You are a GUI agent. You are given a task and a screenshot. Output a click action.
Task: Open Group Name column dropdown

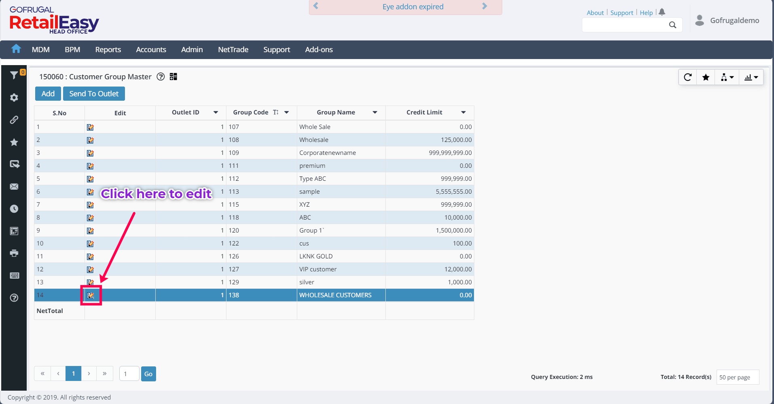[x=375, y=112]
